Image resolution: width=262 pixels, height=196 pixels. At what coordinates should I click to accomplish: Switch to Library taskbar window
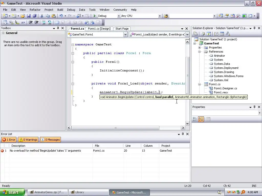click(89, 192)
